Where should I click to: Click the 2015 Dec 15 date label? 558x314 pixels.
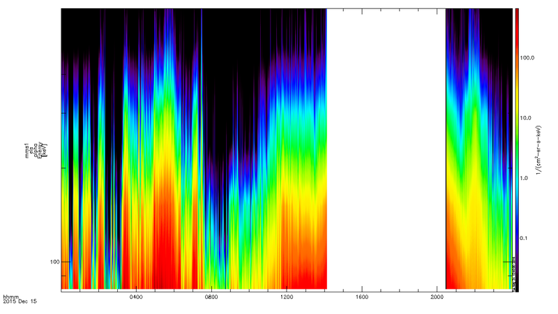(x=20, y=302)
